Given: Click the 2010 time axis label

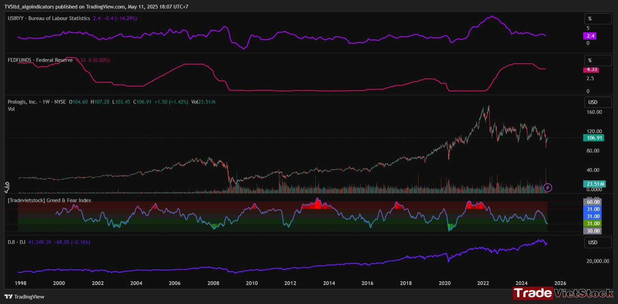Looking at the screenshot, I should point(252,283).
